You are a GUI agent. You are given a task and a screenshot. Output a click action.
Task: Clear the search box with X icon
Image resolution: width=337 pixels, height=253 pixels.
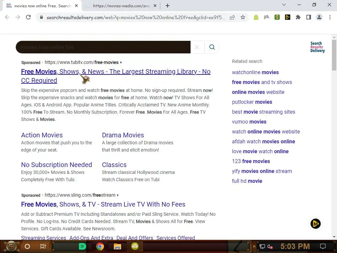[197, 47]
